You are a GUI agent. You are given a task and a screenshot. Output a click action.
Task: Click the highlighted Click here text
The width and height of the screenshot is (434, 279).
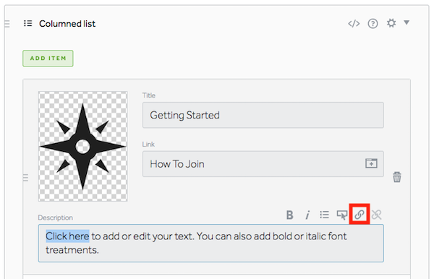pos(67,236)
